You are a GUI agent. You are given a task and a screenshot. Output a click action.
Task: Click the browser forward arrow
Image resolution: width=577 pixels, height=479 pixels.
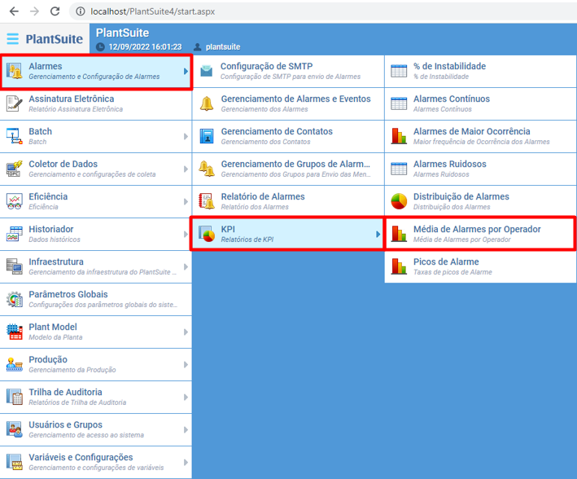coord(34,11)
